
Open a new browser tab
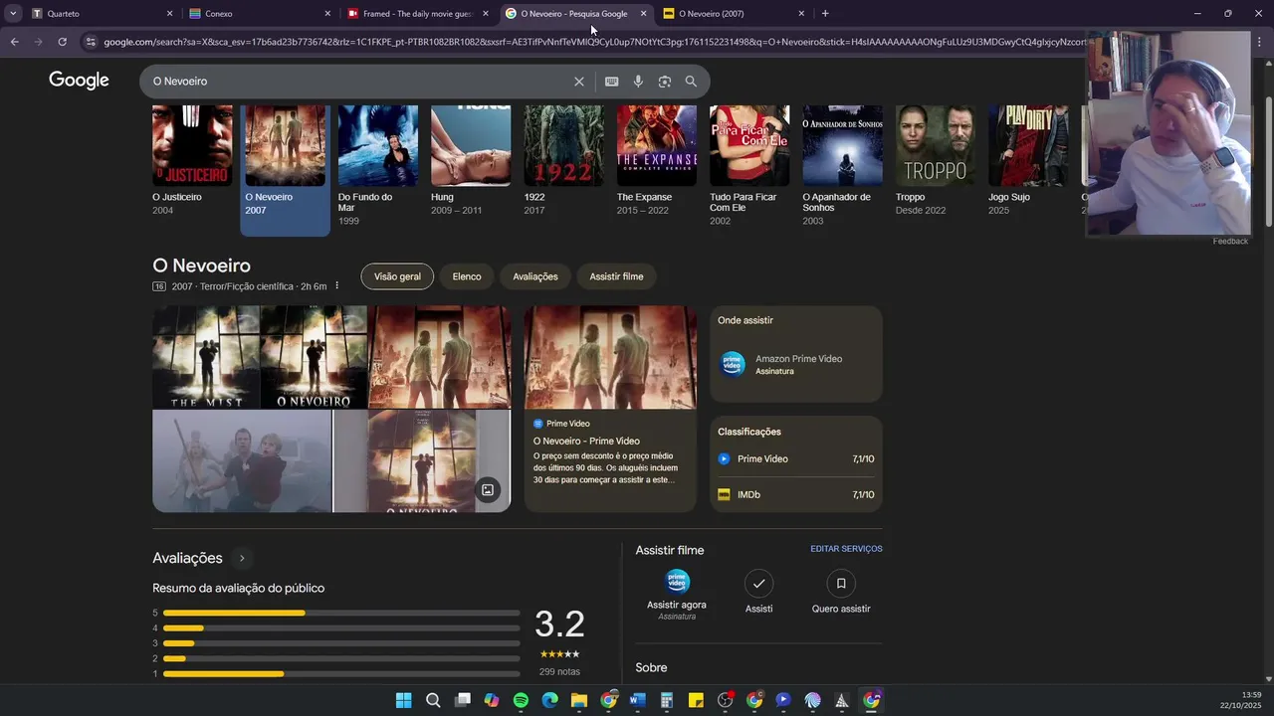coord(825,14)
